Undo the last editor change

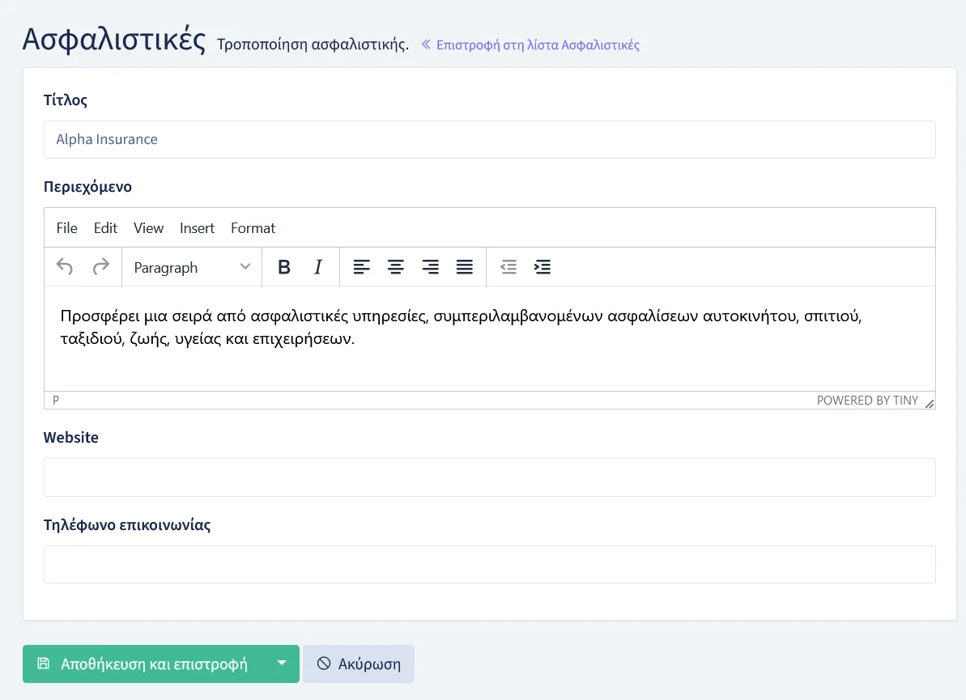[x=65, y=267]
